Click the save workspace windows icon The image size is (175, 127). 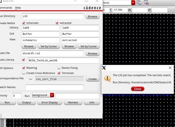pyautogui.click(x=139, y=2)
